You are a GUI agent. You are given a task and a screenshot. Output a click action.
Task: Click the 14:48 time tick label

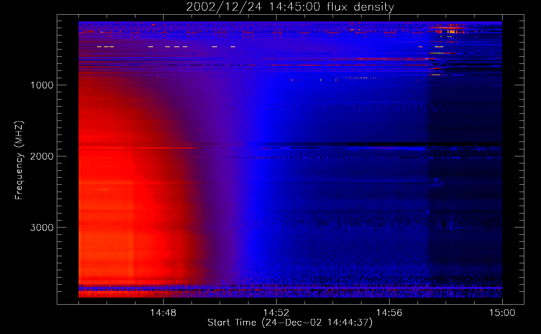click(163, 313)
